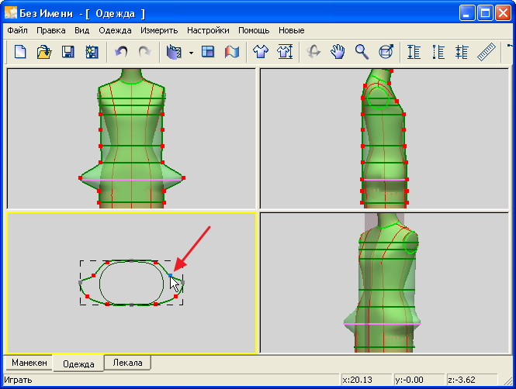Switch to four-pane window layout icon
Image resolution: width=516 pixels, height=389 pixels.
(x=208, y=52)
